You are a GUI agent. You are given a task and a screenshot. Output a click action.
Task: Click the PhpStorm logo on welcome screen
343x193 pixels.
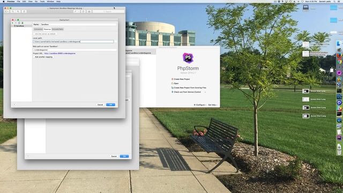coord(188,58)
